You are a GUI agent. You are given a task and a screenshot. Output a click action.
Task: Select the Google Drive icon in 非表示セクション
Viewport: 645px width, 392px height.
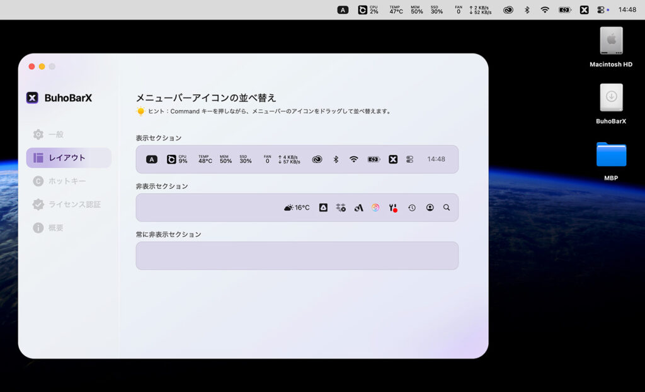click(x=323, y=208)
